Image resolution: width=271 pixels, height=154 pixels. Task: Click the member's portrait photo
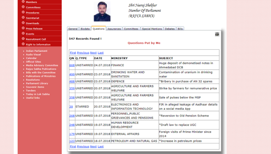(x=102, y=11)
